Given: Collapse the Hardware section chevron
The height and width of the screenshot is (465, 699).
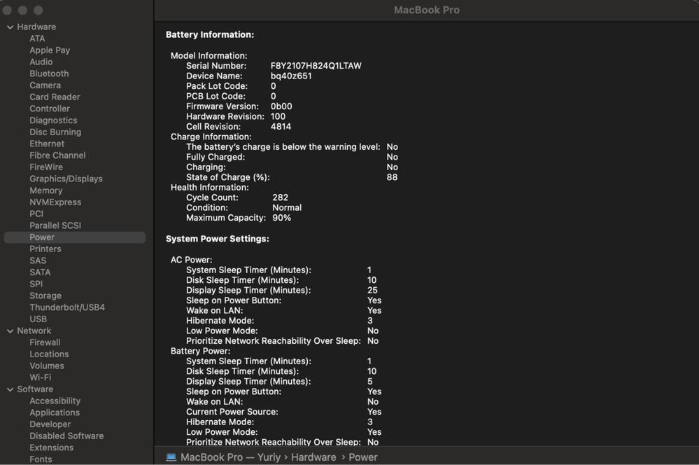Looking at the screenshot, I should [10, 27].
